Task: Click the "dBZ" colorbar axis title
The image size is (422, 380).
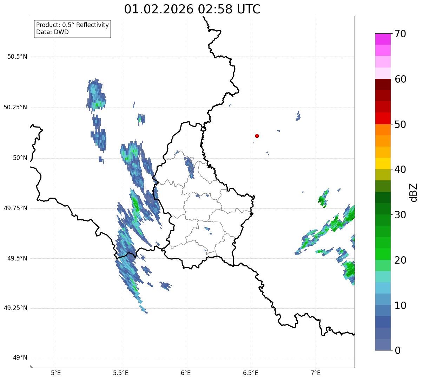Action: (414, 192)
